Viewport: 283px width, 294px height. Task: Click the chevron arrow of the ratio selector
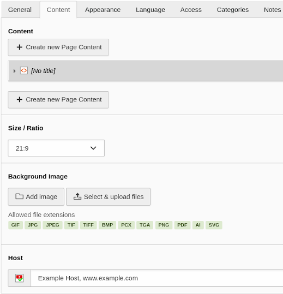tap(93, 148)
